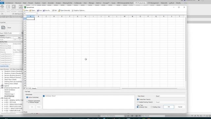Click the Sheet type icon in Properties panel
Image resolution: width=211 pixels, height=119 pixels.
click(x=3, y=27)
